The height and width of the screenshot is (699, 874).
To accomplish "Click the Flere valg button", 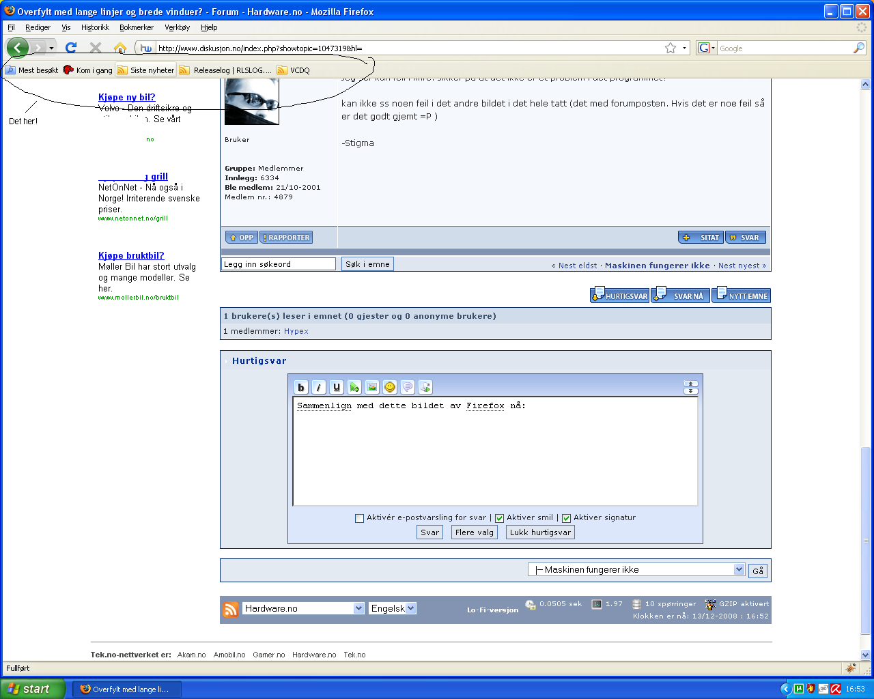I will (475, 532).
